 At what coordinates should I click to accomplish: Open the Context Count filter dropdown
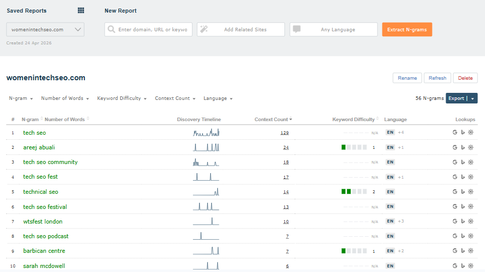tap(175, 98)
